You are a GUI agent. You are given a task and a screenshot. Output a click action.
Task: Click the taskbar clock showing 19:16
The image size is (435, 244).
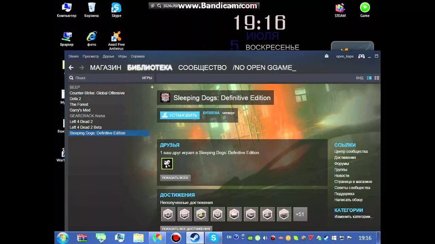(365, 238)
